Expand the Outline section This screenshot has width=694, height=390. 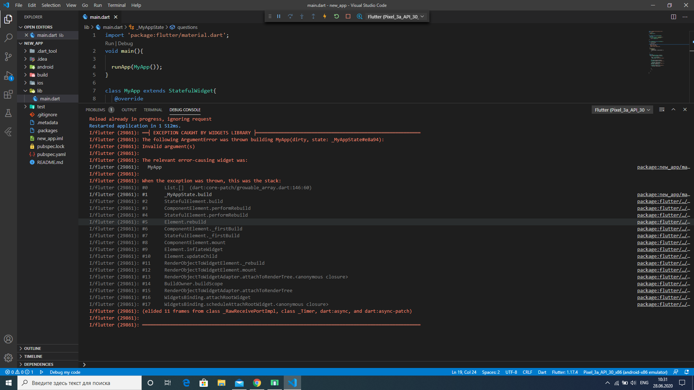(x=48, y=348)
